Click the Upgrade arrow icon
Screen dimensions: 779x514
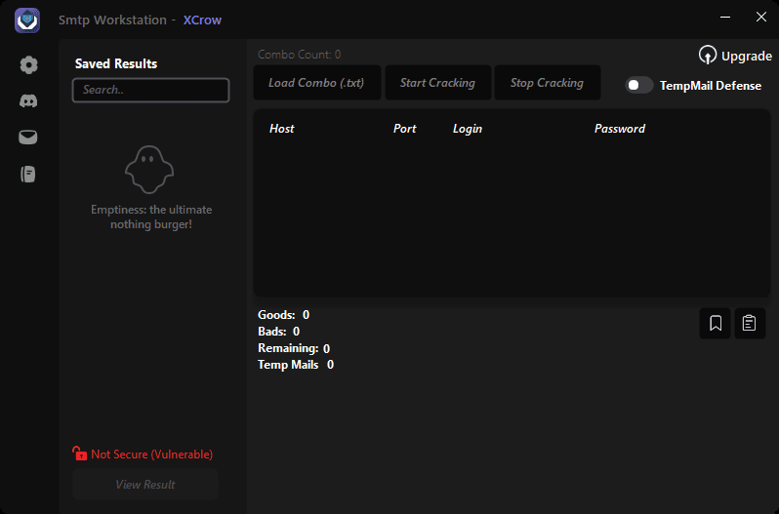[x=707, y=56]
